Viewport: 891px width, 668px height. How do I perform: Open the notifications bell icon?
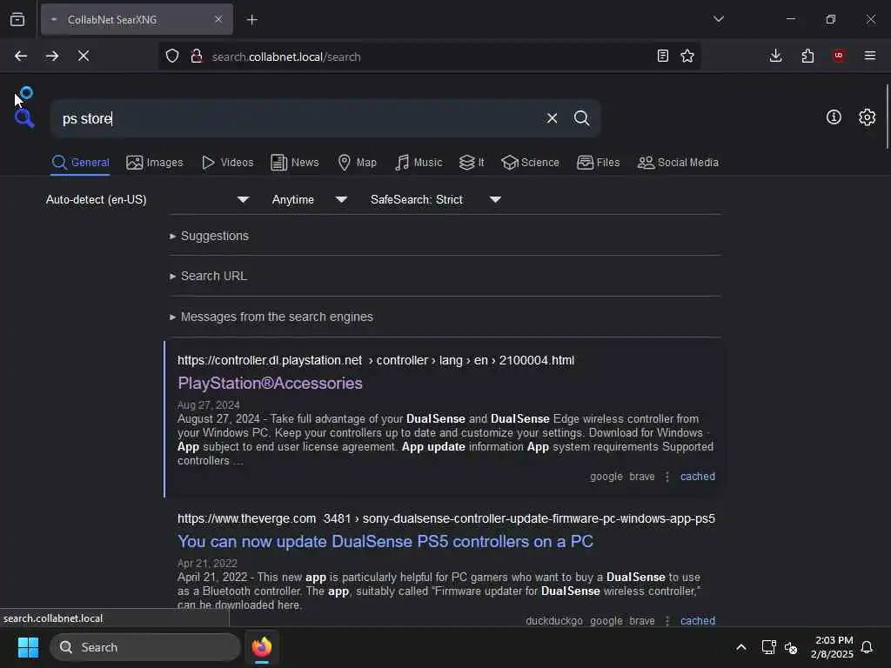point(867,647)
